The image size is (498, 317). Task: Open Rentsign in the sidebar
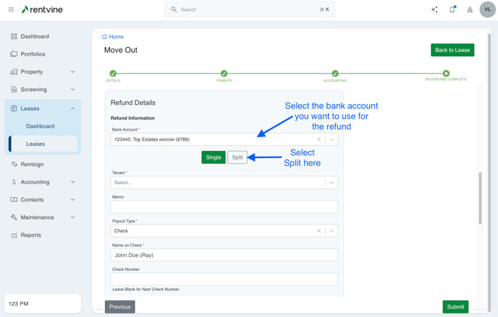coord(32,164)
